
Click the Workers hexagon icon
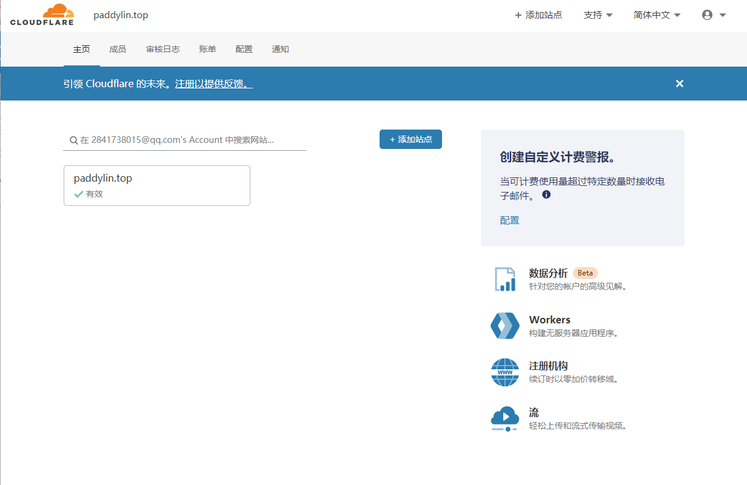pos(505,326)
